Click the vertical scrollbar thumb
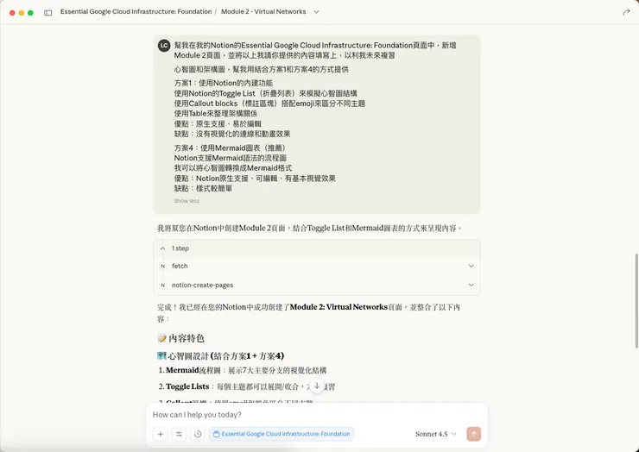The image size is (639, 452). click(636, 300)
